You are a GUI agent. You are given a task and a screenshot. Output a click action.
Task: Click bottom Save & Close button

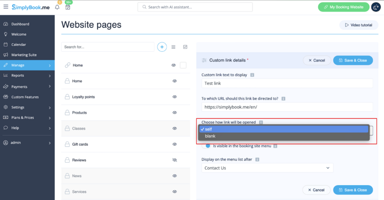353,190
